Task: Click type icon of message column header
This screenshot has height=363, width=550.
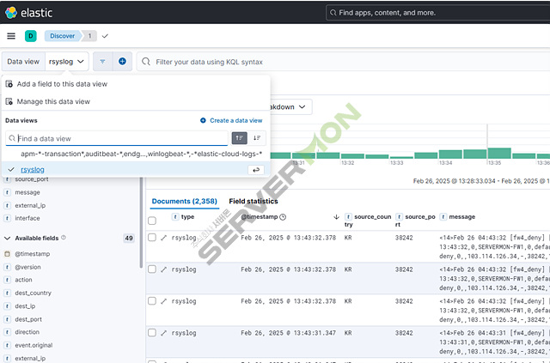Action: (x=443, y=217)
